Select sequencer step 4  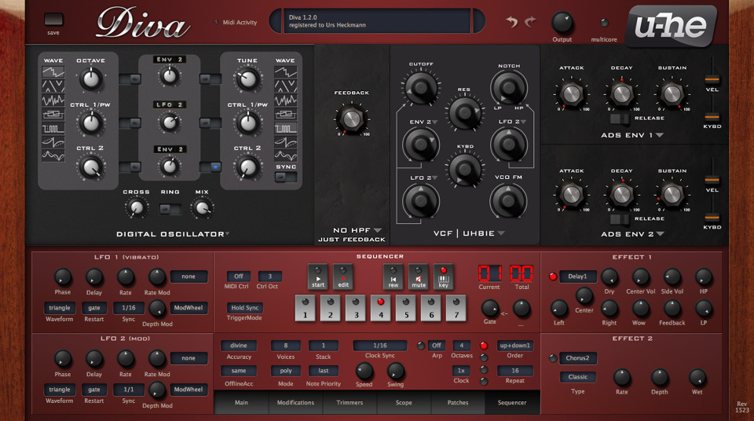(381, 308)
